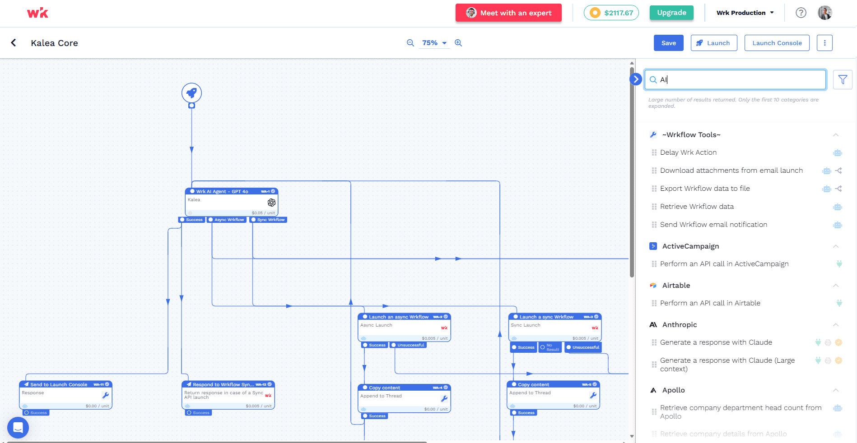Collapse the side panel with the blue arrow

pyautogui.click(x=636, y=79)
